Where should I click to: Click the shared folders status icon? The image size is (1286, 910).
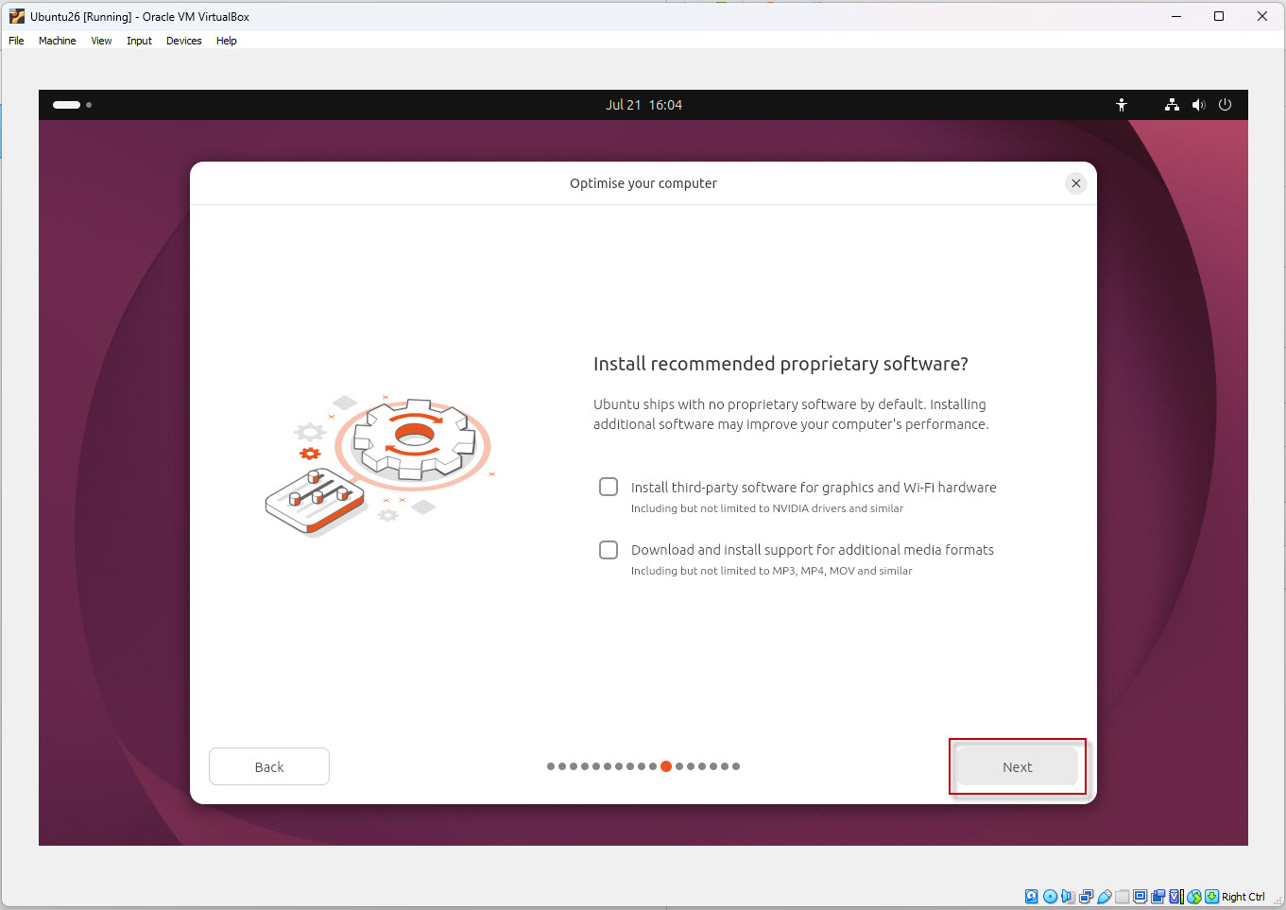pyautogui.click(x=1122, y=897)
